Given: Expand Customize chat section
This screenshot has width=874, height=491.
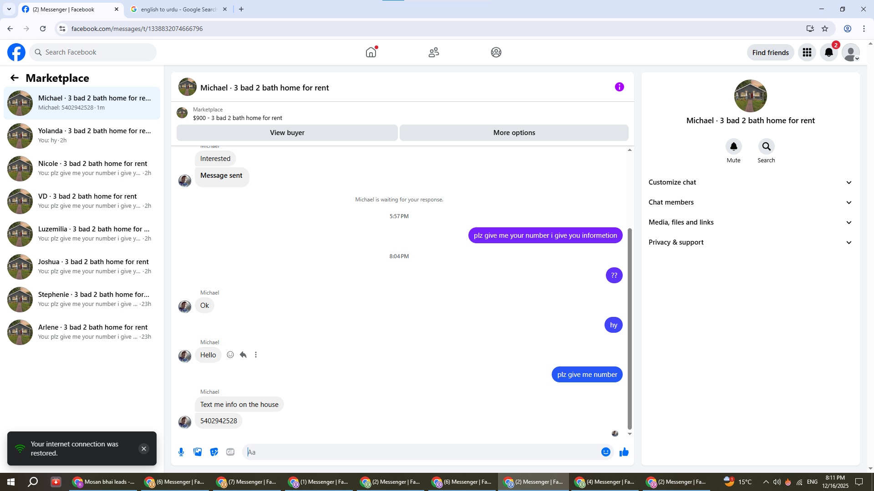Looking at the screenshot, I should 751,182.
